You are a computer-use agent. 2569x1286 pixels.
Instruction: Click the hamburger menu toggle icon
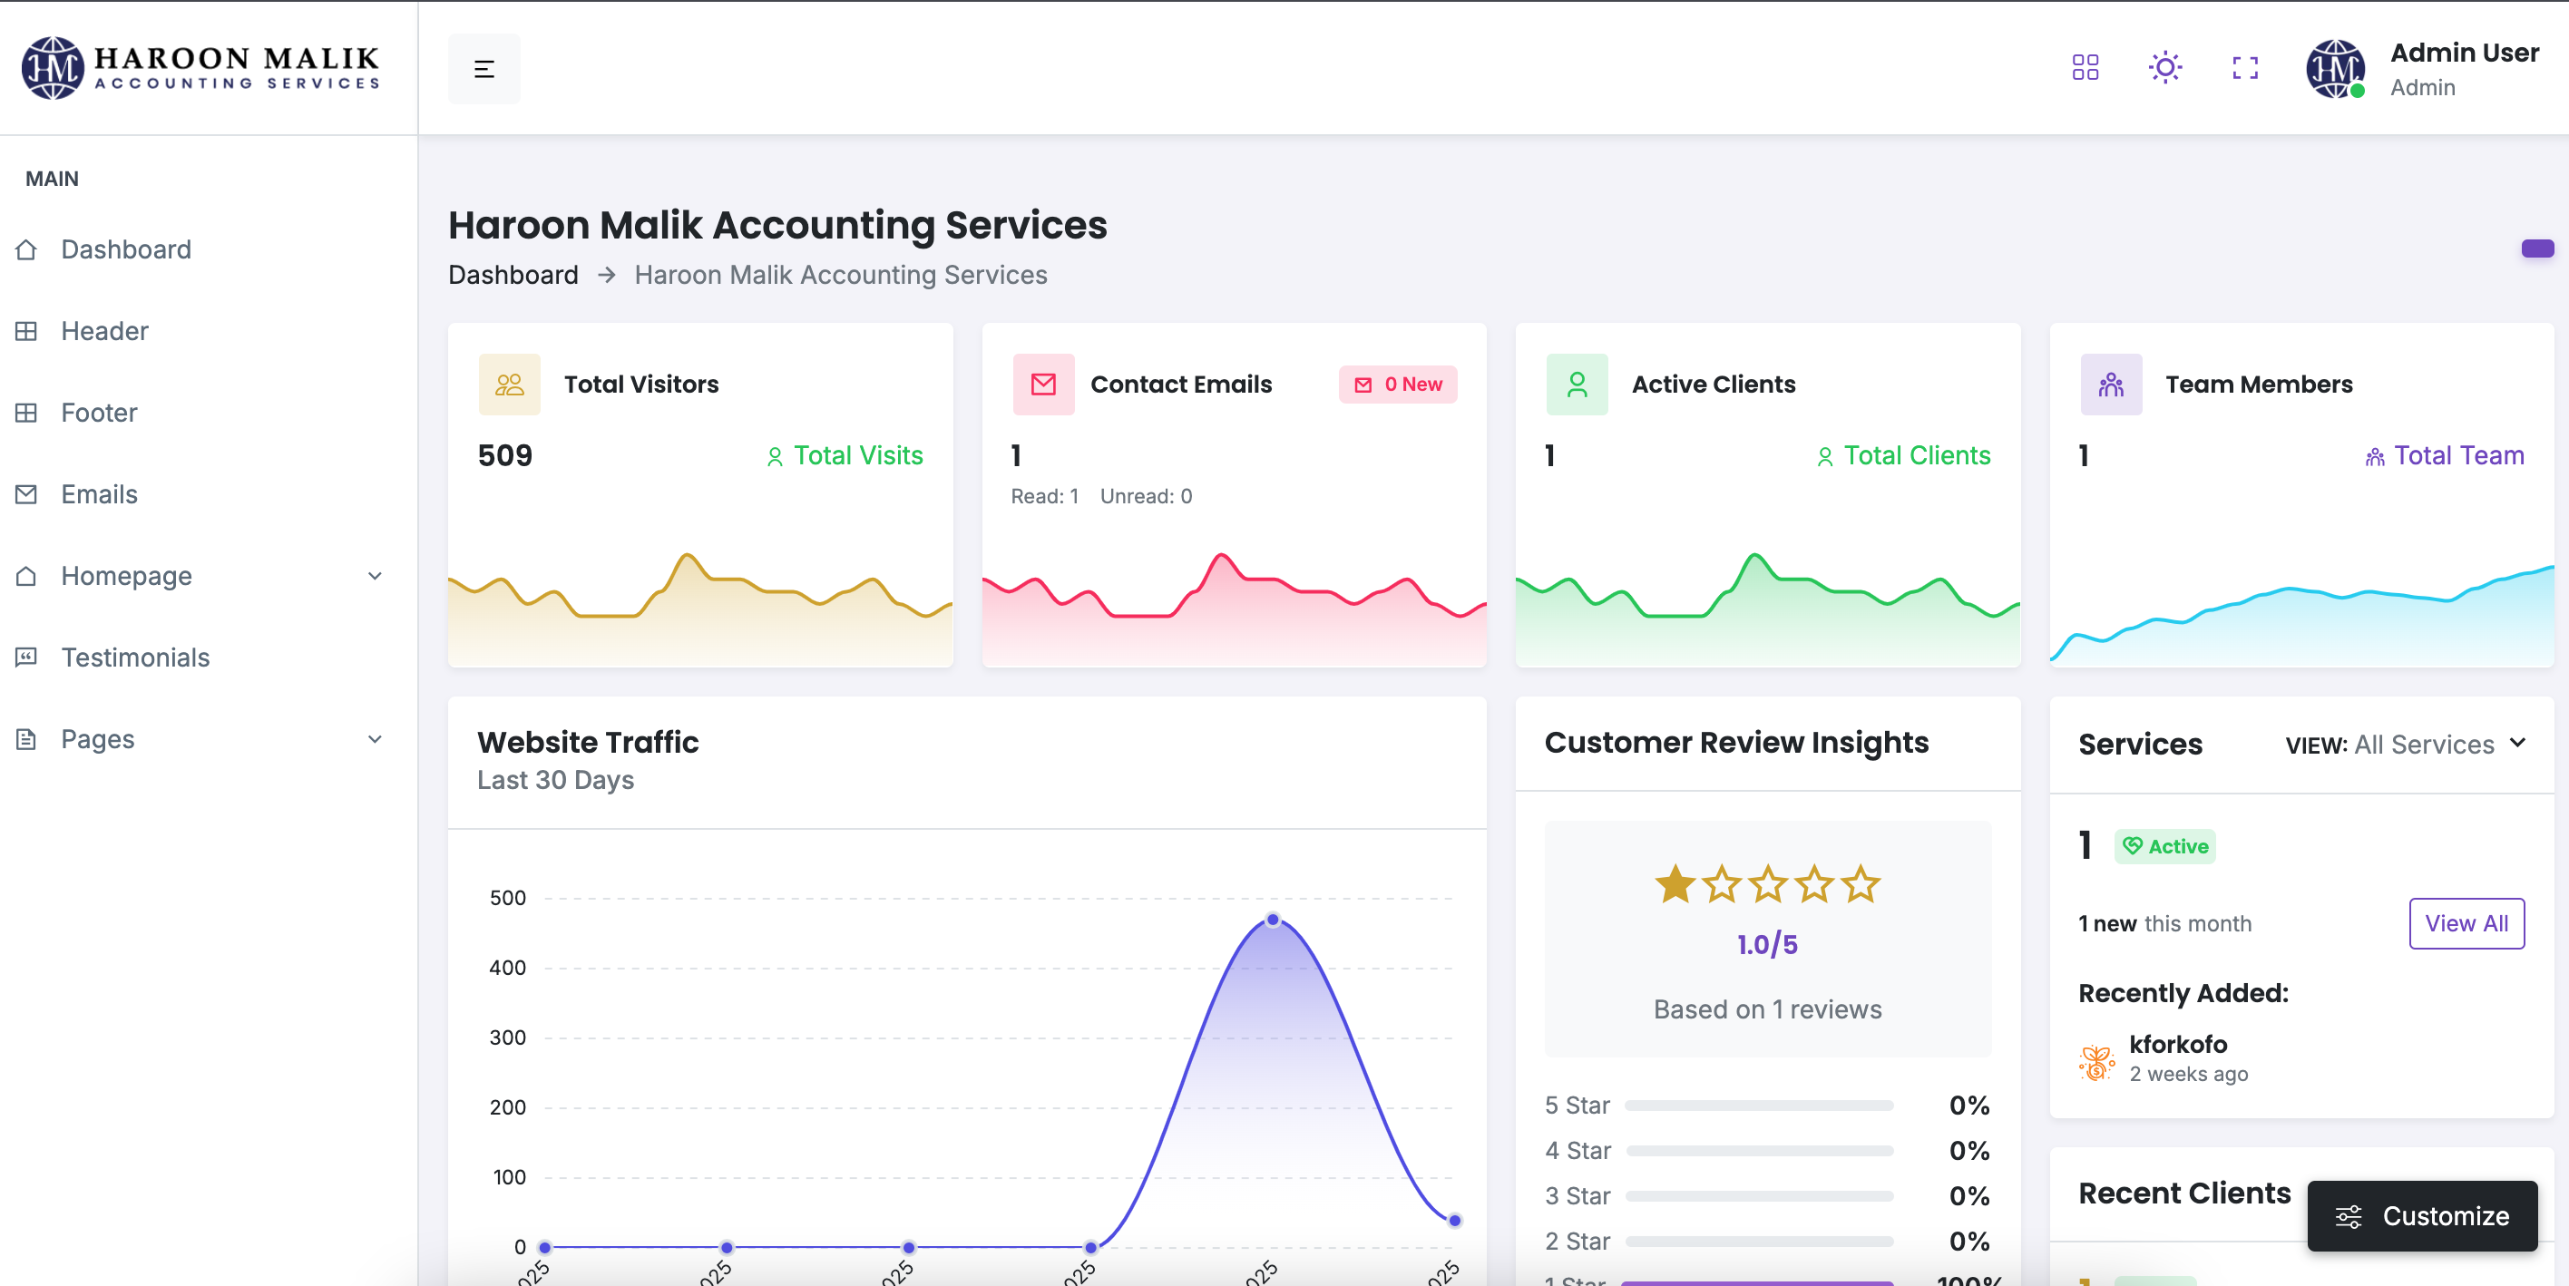pos(484,69)
